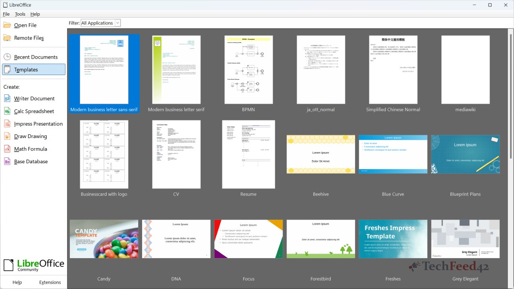Click the Remote Files folder icon
The width and height of the screenshot is (514, 289).
pyautogui.click(x=7, y=38)
